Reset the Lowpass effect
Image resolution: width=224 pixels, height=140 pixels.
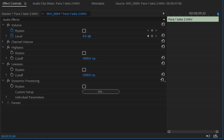[x=163, y=63]
